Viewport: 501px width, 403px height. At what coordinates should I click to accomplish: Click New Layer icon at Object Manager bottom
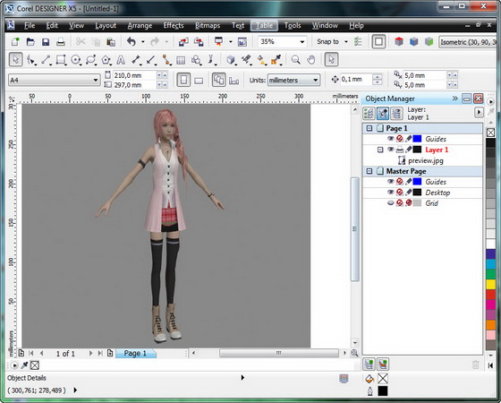tap(369, 364)
